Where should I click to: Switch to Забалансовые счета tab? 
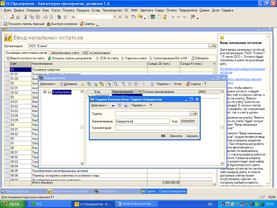(x=65, y=53)
